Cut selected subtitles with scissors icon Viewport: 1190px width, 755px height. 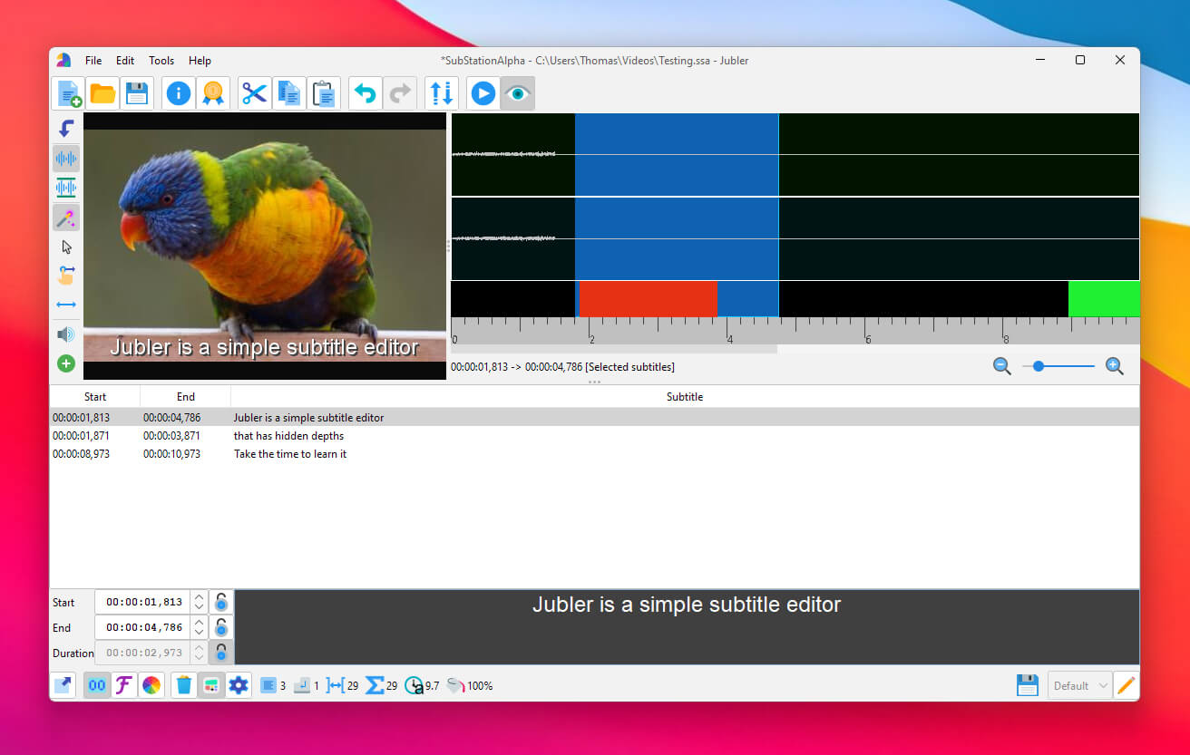(x=255, y=93)
